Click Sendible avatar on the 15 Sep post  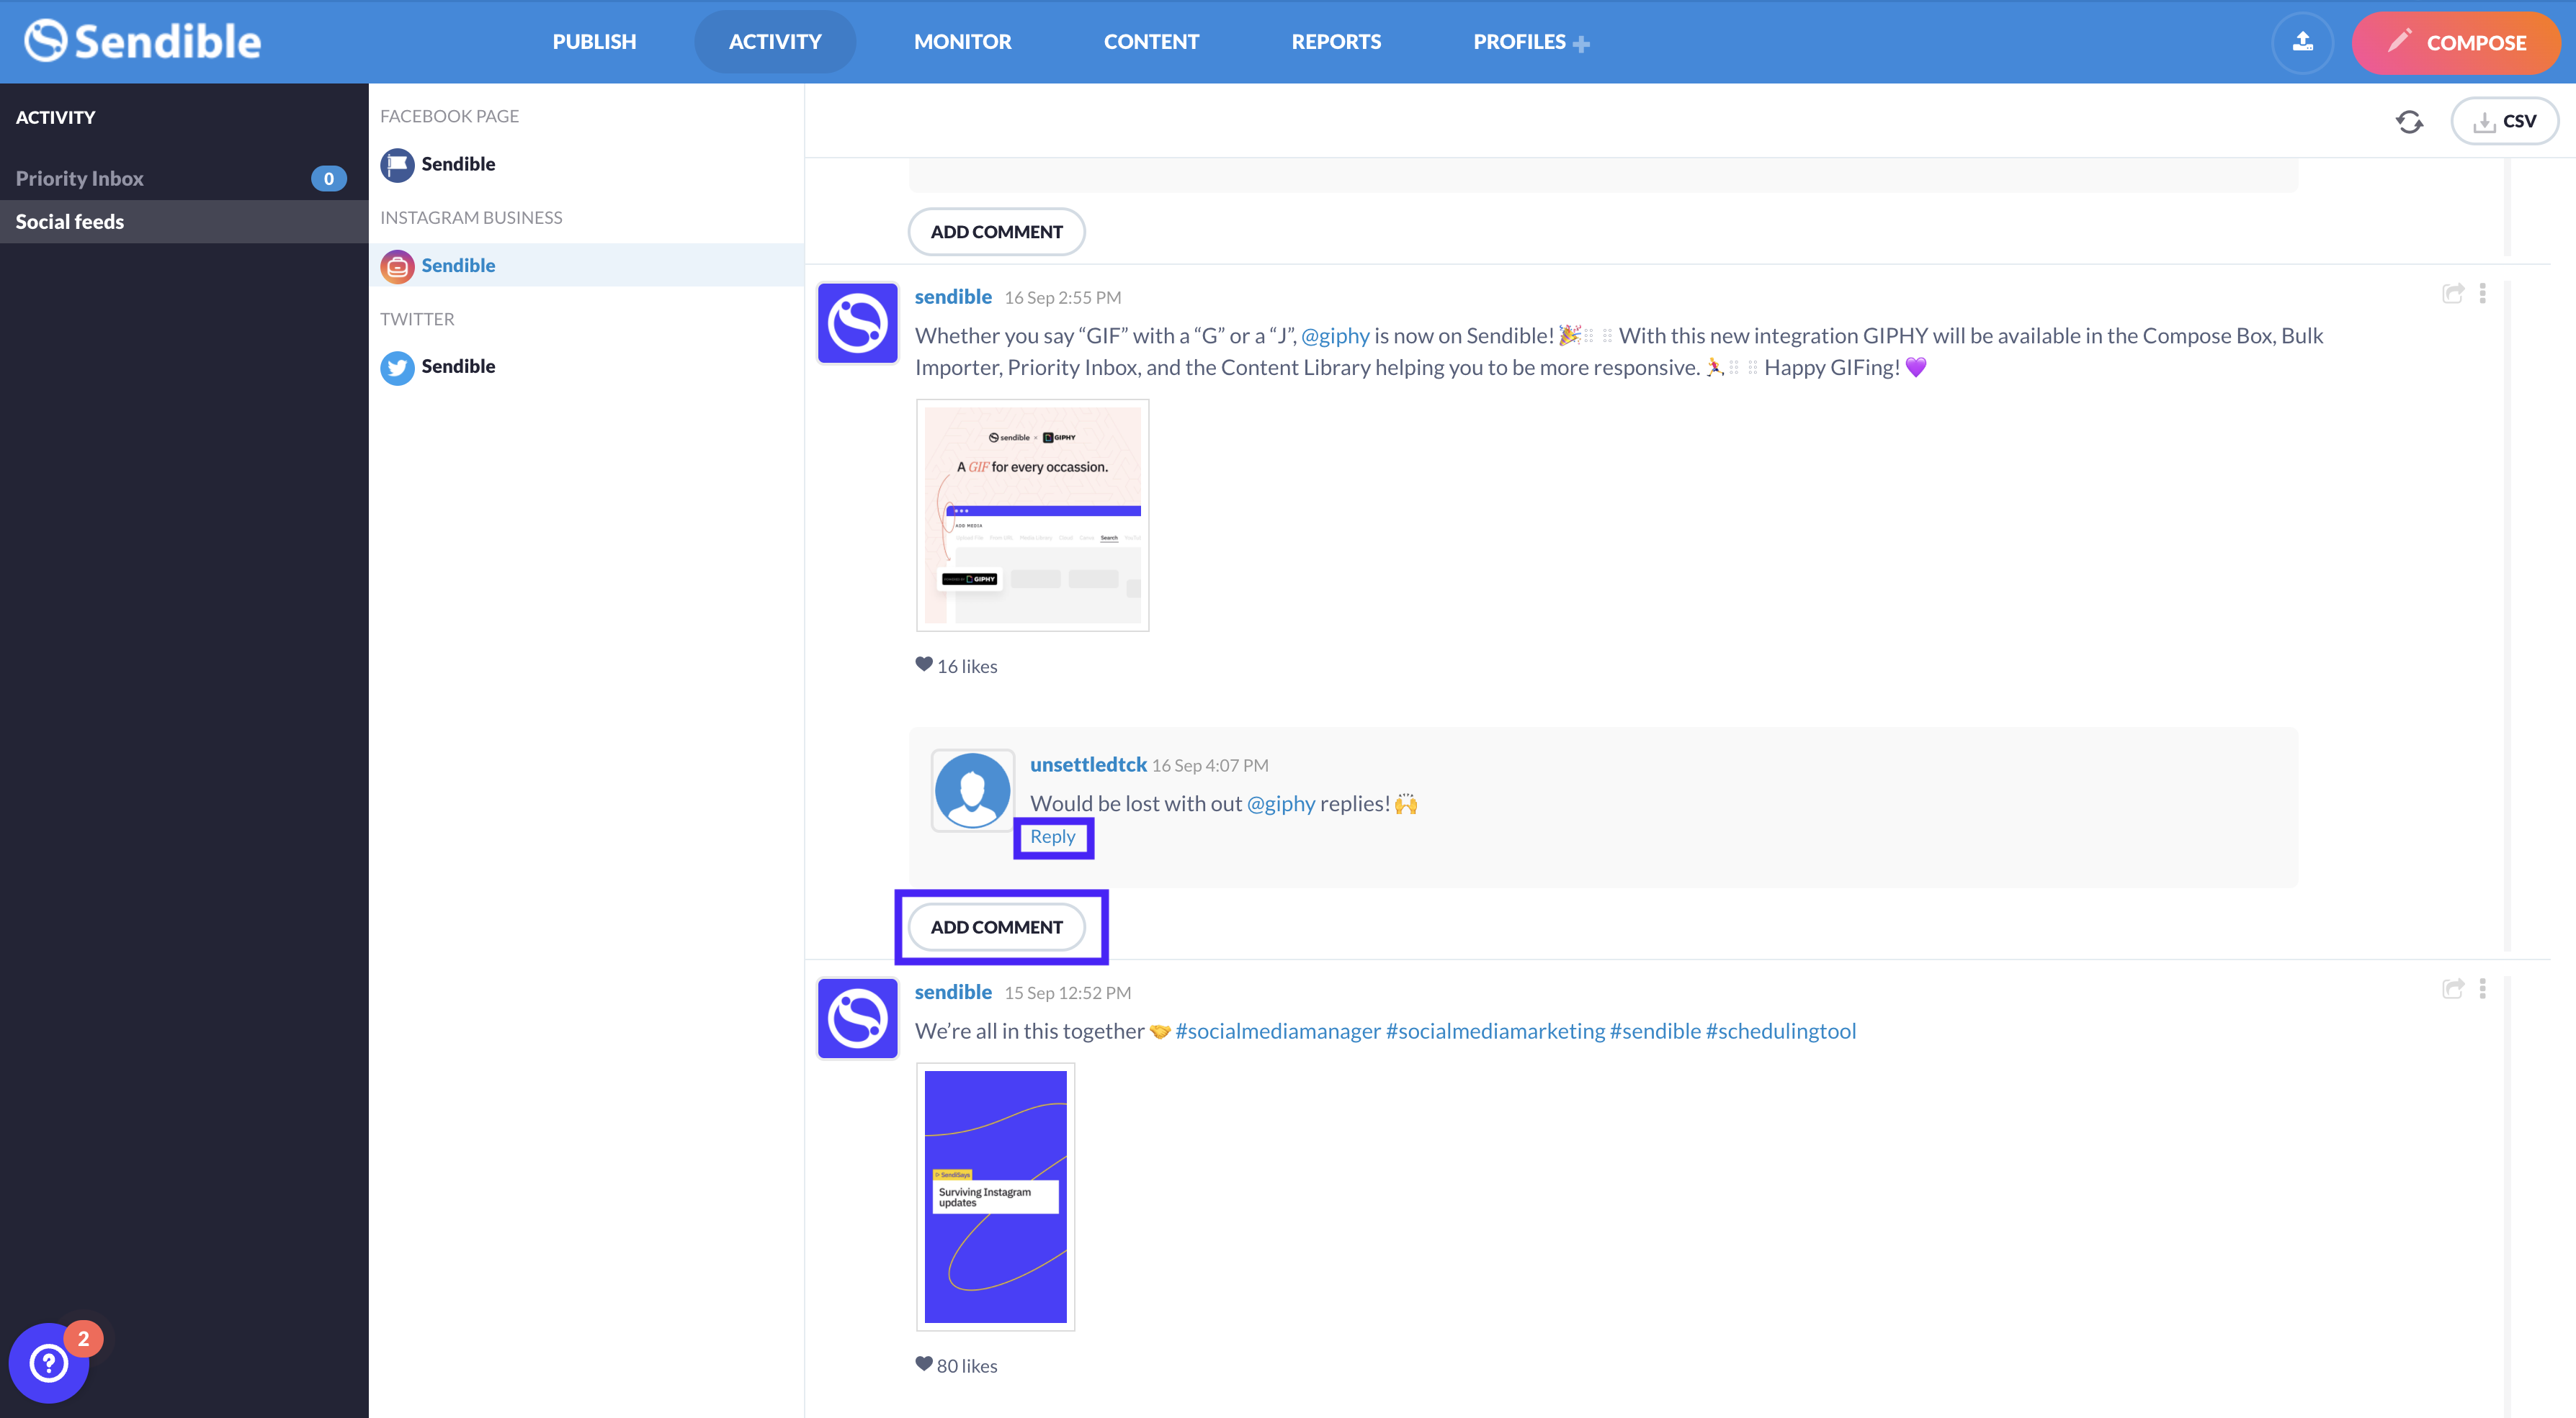[857, 1019]
